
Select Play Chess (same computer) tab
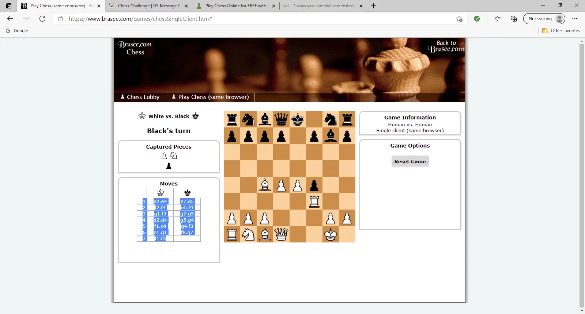pyautogui.click(x=61, y=6)
